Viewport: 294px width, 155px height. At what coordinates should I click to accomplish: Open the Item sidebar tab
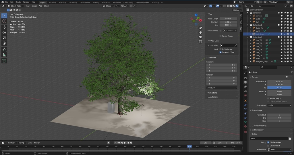click(241, 16)
